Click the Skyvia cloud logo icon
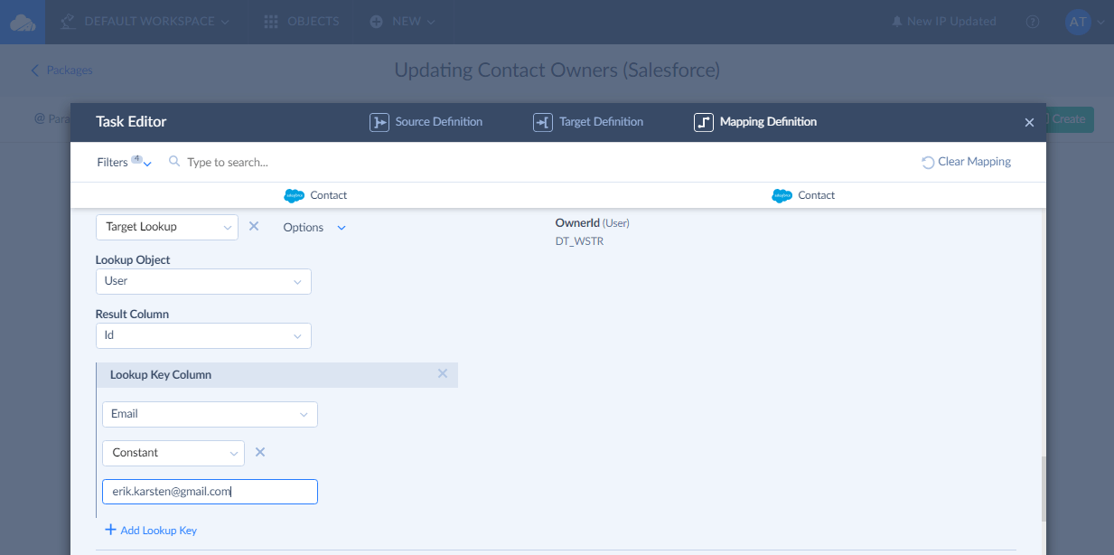The width and height of the screenshot is (1114, 555). coord(23,22)
